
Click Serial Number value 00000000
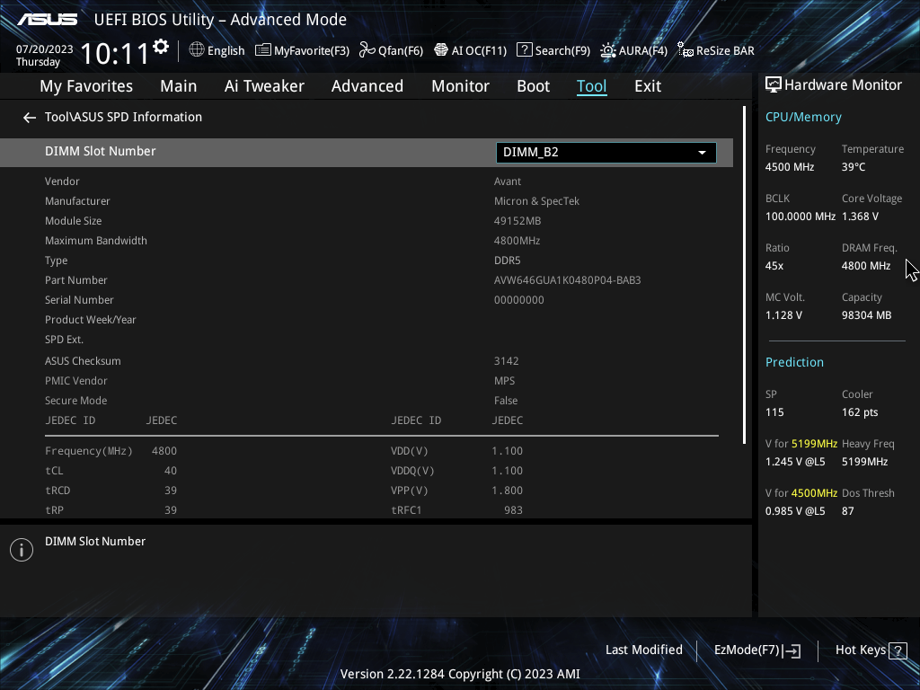point(519,300)
